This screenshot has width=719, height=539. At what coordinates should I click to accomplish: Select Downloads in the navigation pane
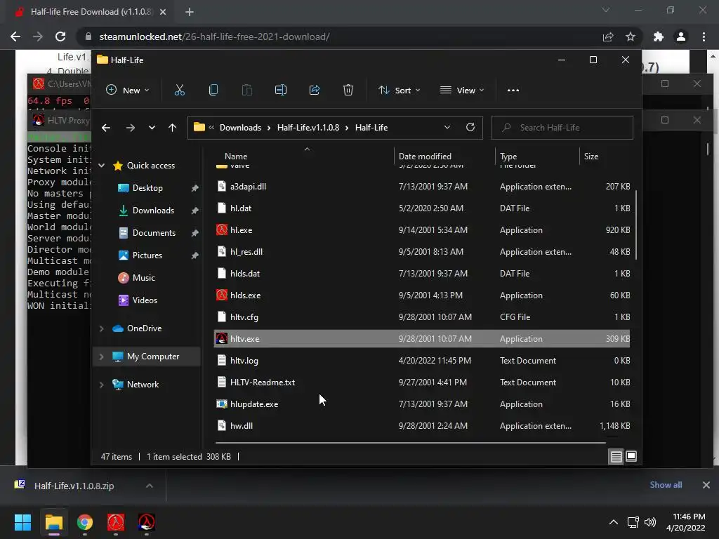click(152, 211)
